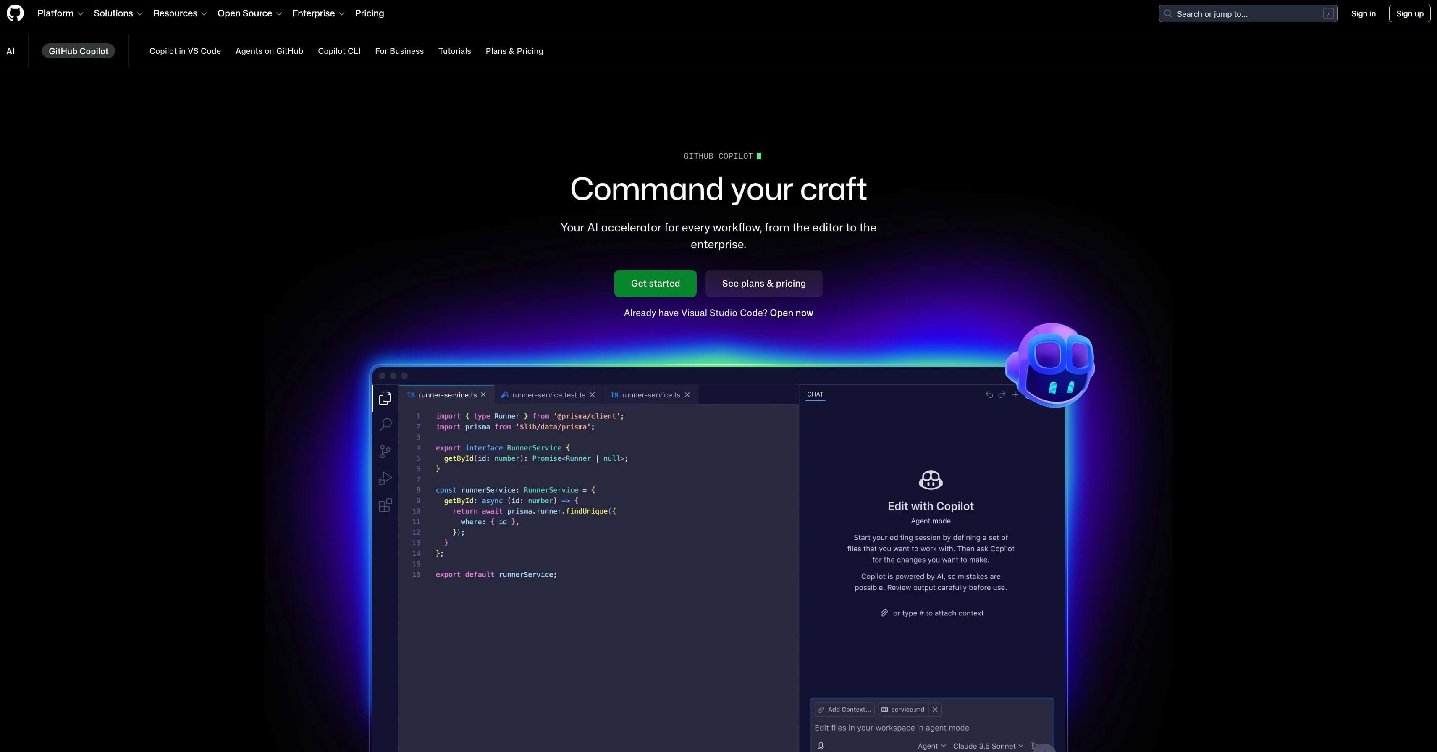Click the 'Edit with Copilot' heading
Screen dimensions: 1437x752
click(931, 506)
